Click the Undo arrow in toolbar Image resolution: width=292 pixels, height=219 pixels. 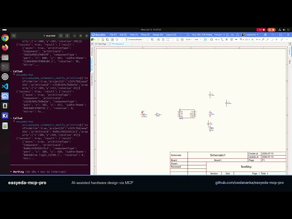pos(117,40)
